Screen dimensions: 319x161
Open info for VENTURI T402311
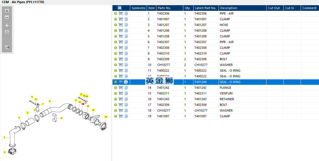126,93
